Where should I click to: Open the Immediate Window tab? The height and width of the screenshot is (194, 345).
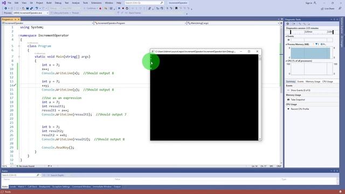click(102, 187)
